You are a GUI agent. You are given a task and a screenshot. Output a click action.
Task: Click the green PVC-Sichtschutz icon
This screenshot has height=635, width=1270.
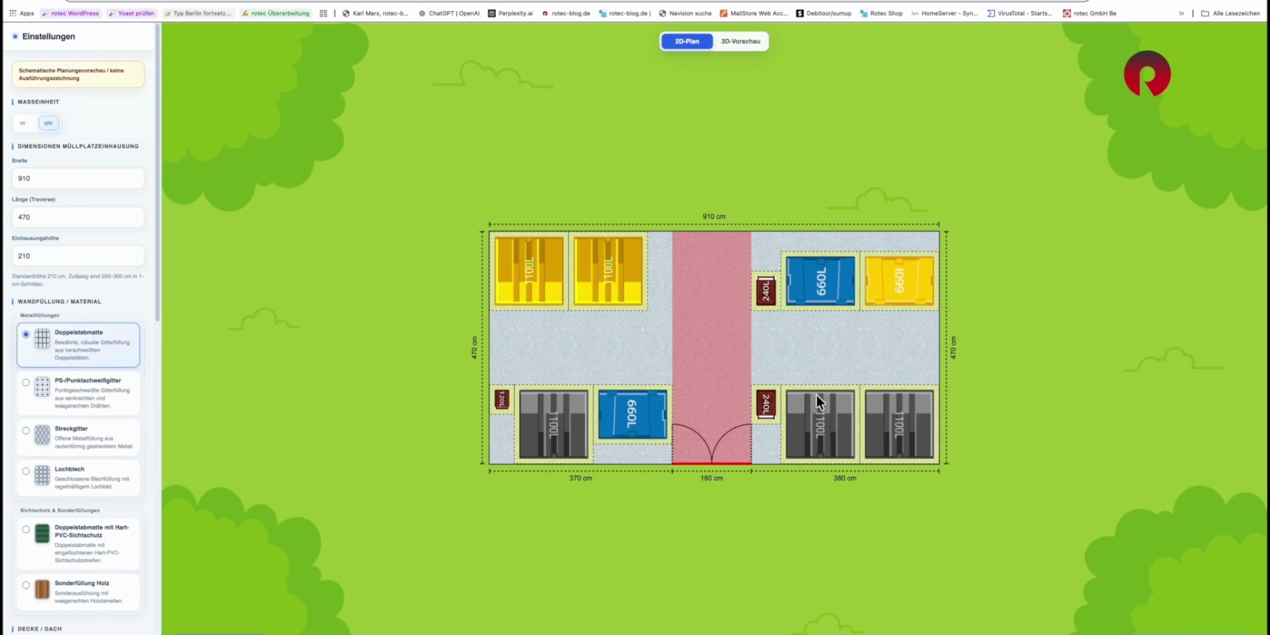(42, 534)
